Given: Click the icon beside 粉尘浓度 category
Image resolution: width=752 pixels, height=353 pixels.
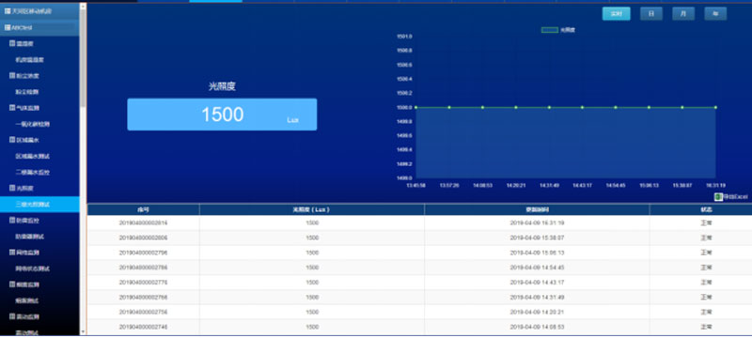Looking at the screenshot, I should click(x=12, y=76).
